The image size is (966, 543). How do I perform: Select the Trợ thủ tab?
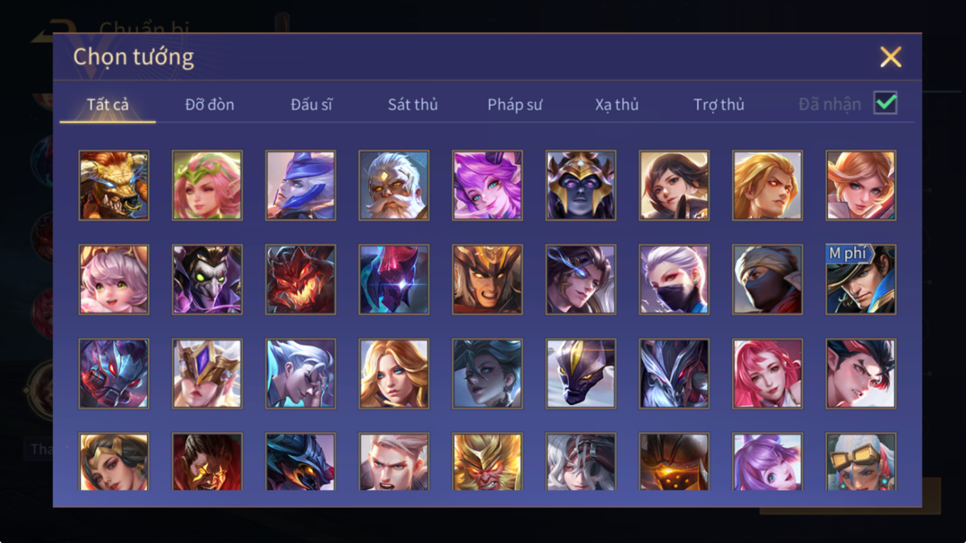click(x=719, y=104)
